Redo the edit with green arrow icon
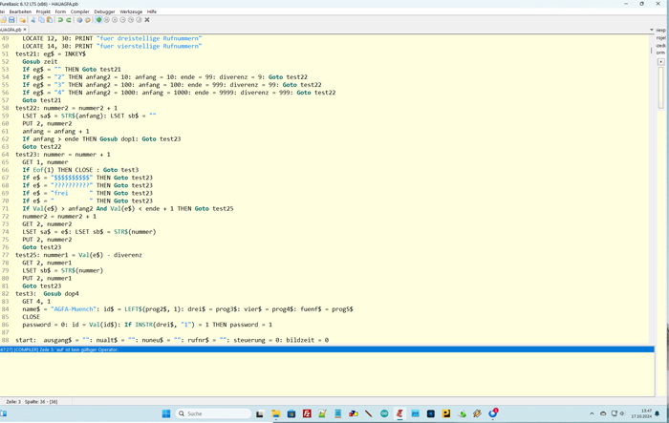Viewport: 669px width, 423px height. coord(68,20)
